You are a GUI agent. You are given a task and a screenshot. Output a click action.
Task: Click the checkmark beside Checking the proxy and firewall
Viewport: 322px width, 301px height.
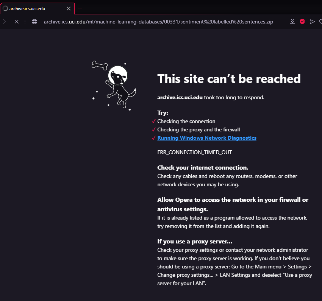(x=153, y=129)
